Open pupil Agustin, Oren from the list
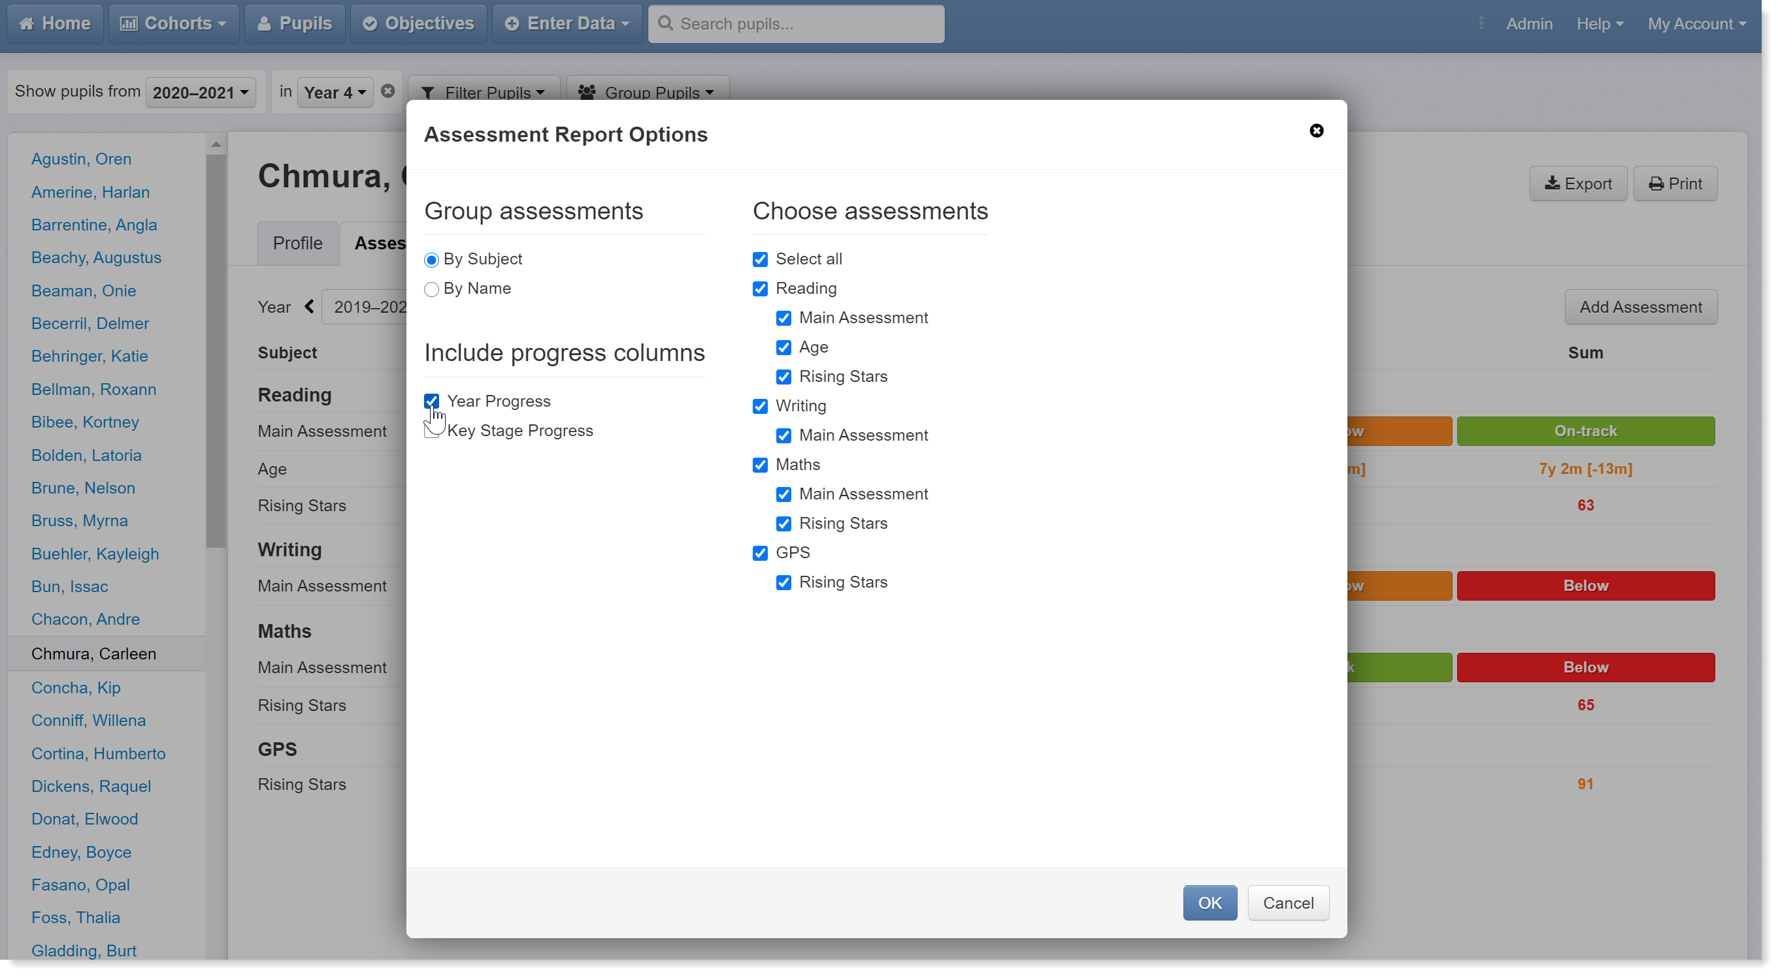 coord(82,159)
